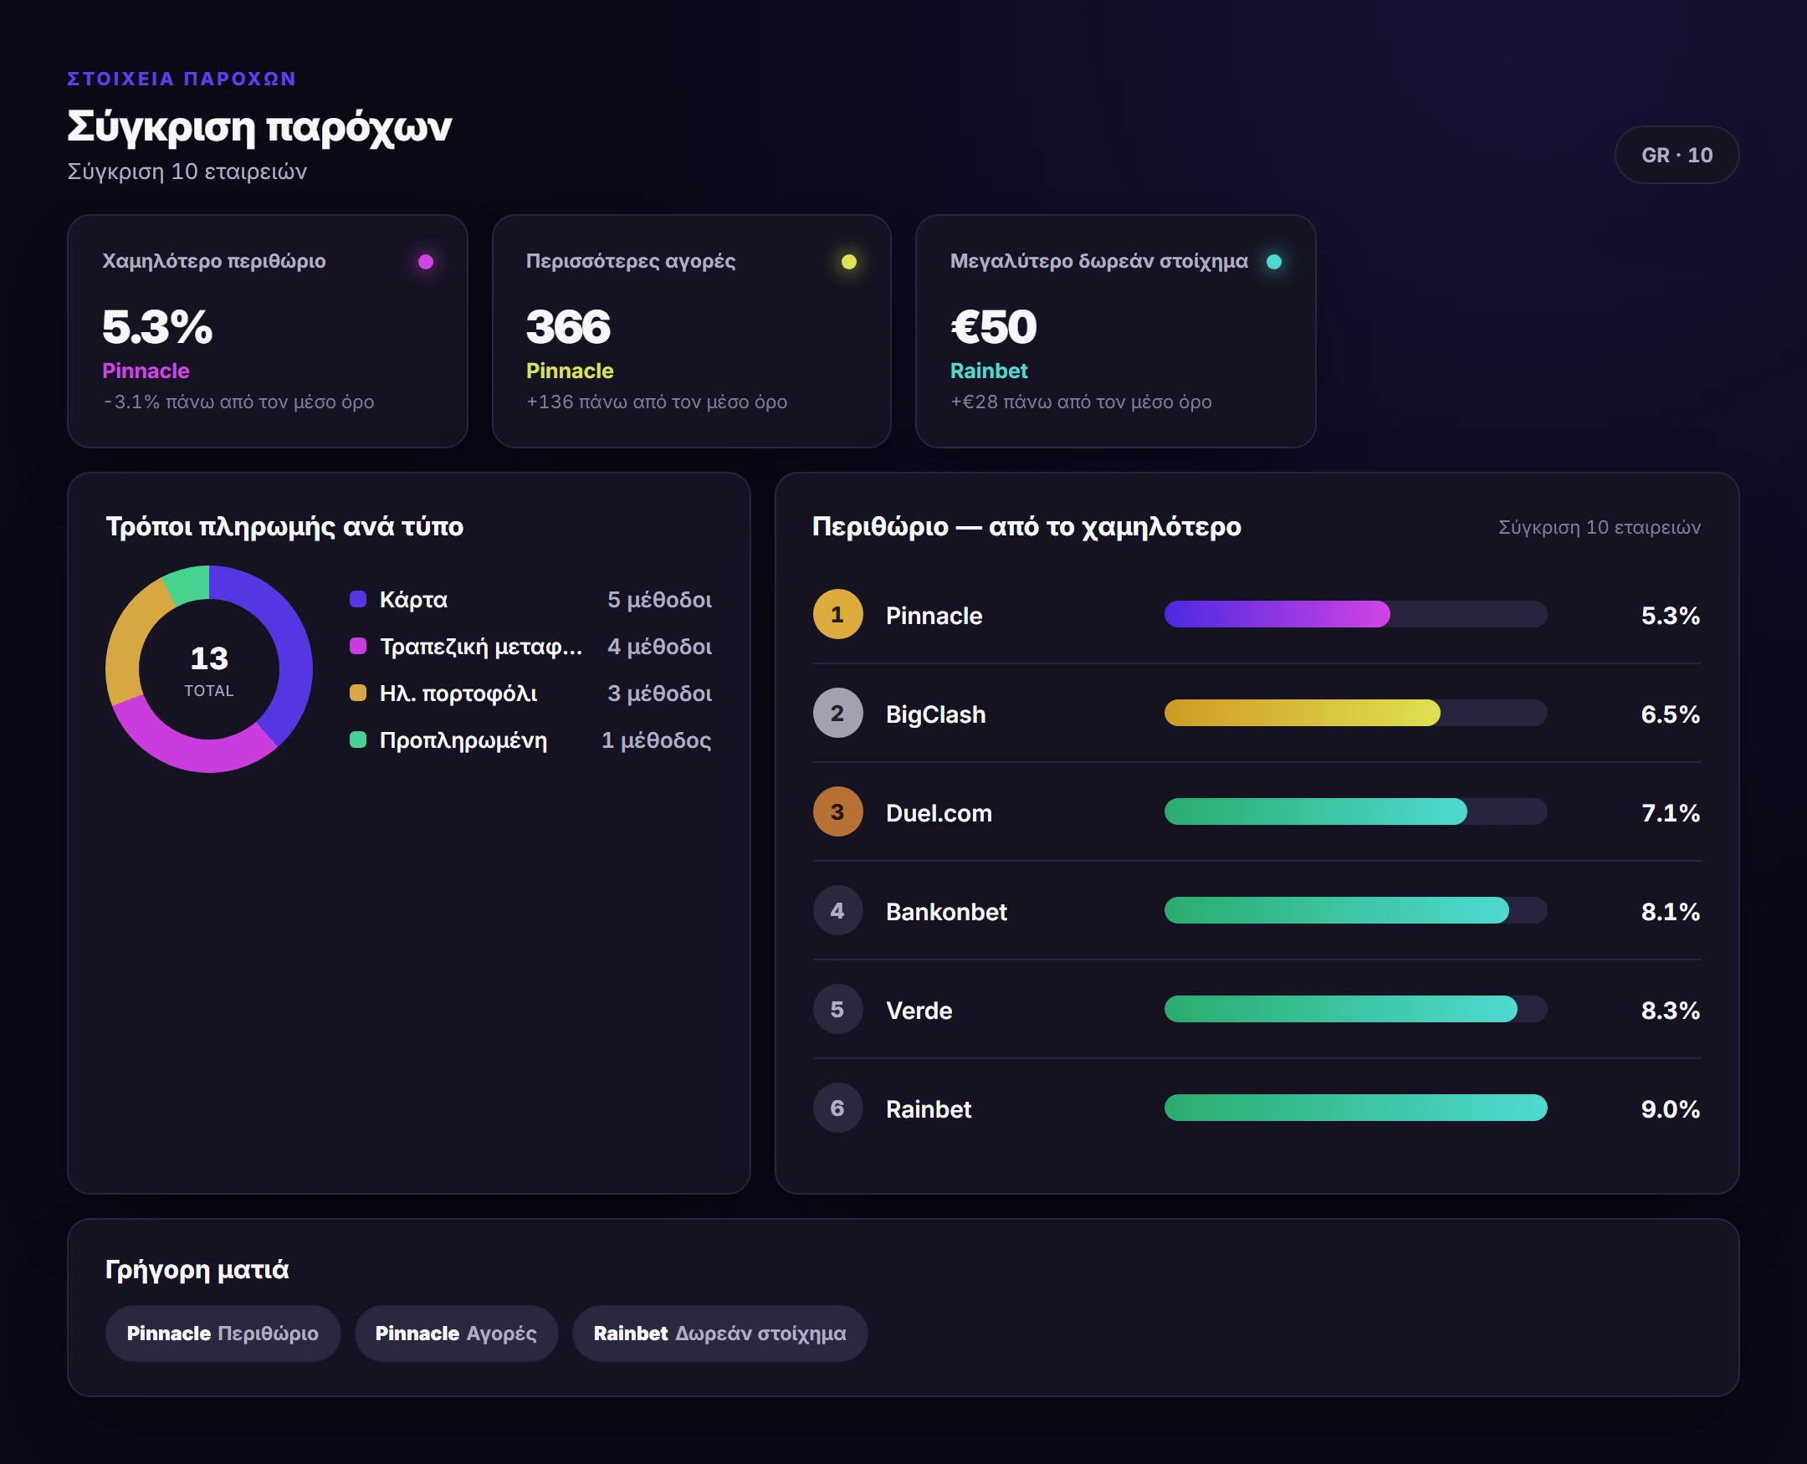Click the rank 6 badge for Rainbet

[837, 1108]
